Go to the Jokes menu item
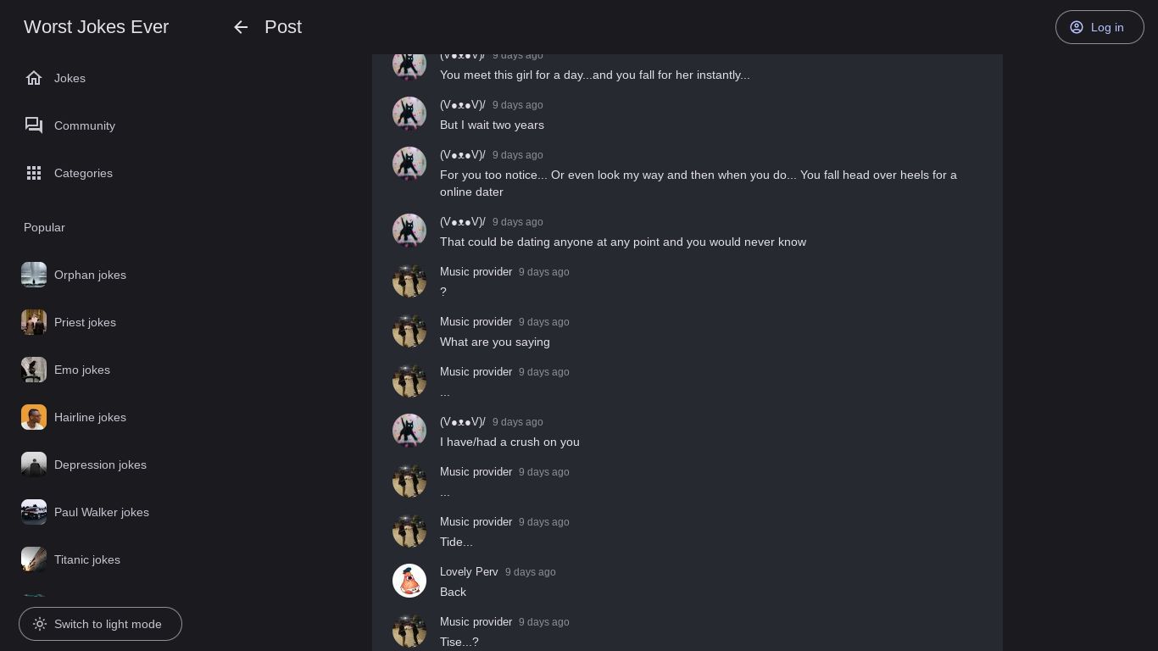Viewport: 1158px width, 651px height. [x=70, y=78]
